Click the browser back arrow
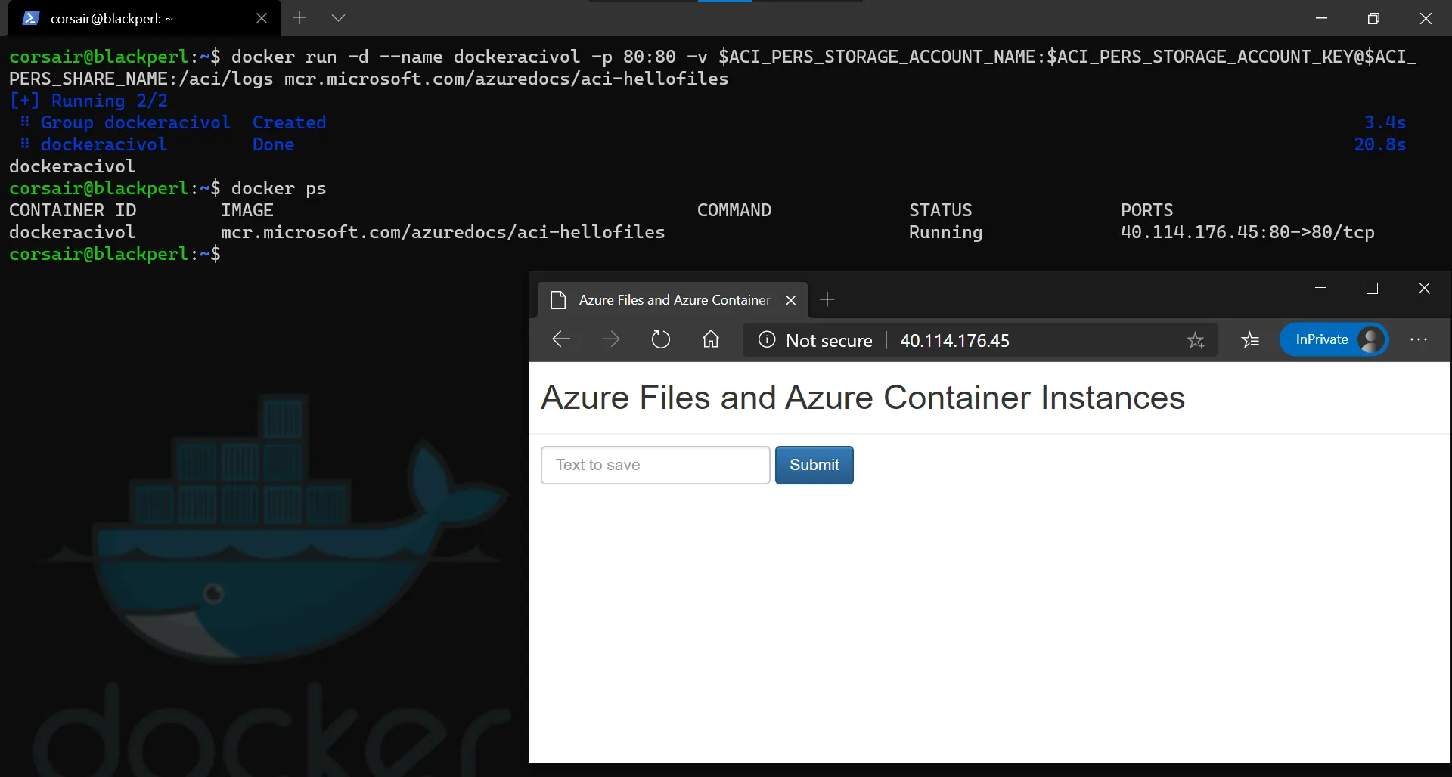 point(561,340)
